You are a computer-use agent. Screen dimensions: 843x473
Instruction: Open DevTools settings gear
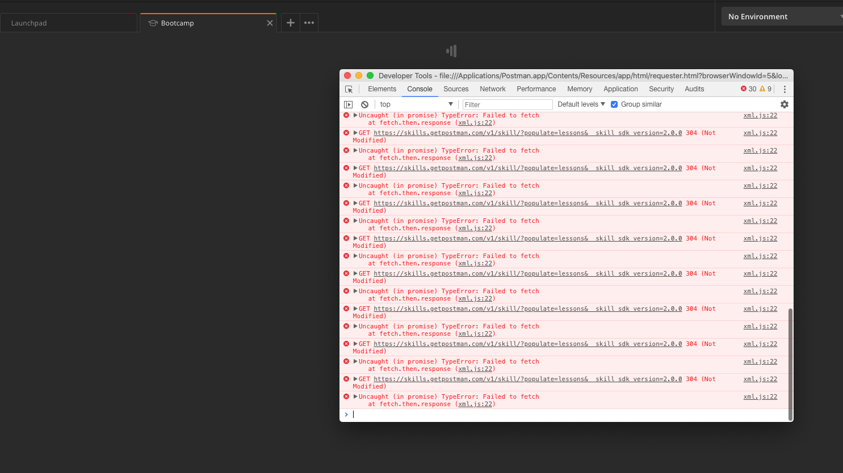click(x=784, y=104)
